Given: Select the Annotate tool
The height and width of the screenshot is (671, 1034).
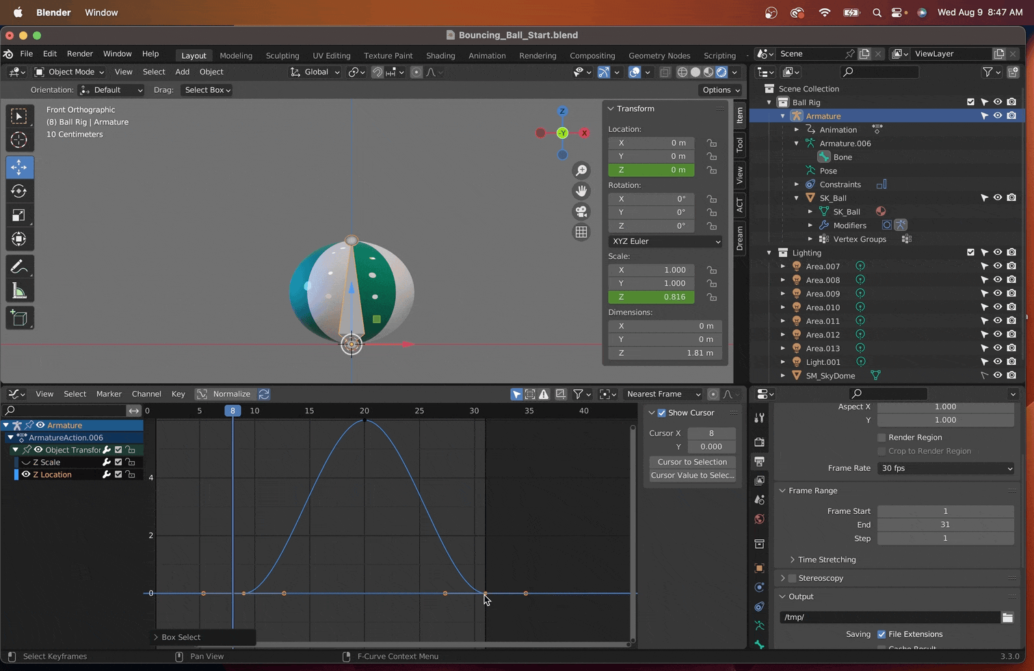Looking at the screenshot, I should 19,266.
